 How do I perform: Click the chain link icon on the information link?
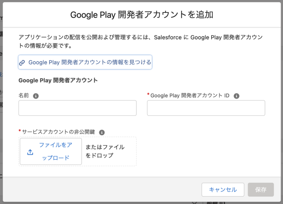(22, 62)
